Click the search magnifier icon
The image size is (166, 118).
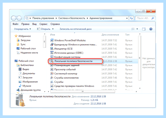pyautogui.click(x=153, y=18)
